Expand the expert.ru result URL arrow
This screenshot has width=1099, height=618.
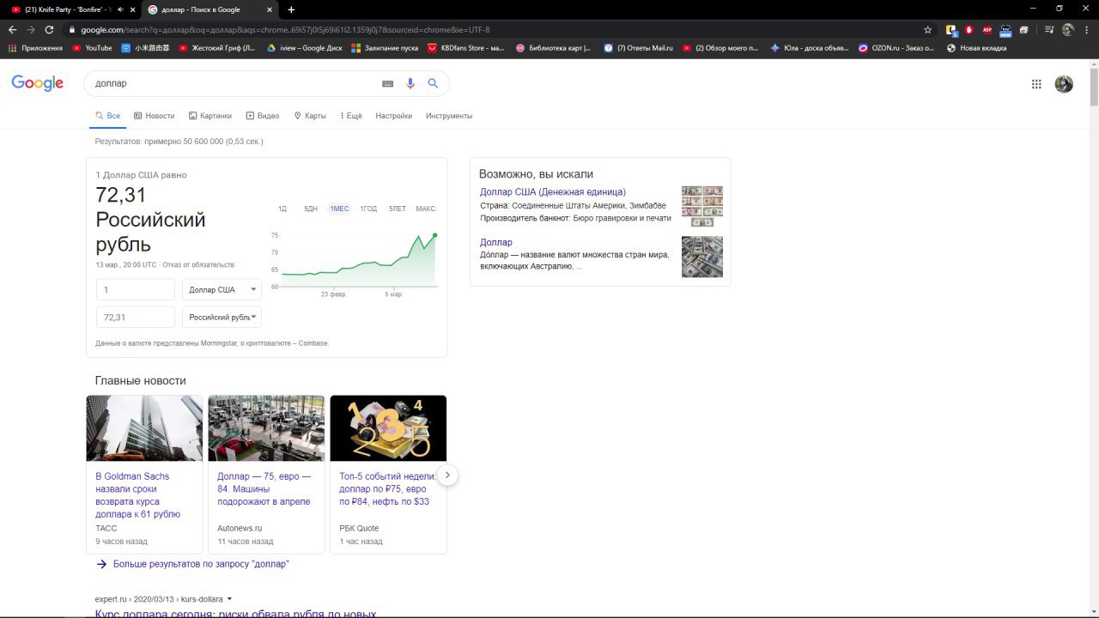230,599
